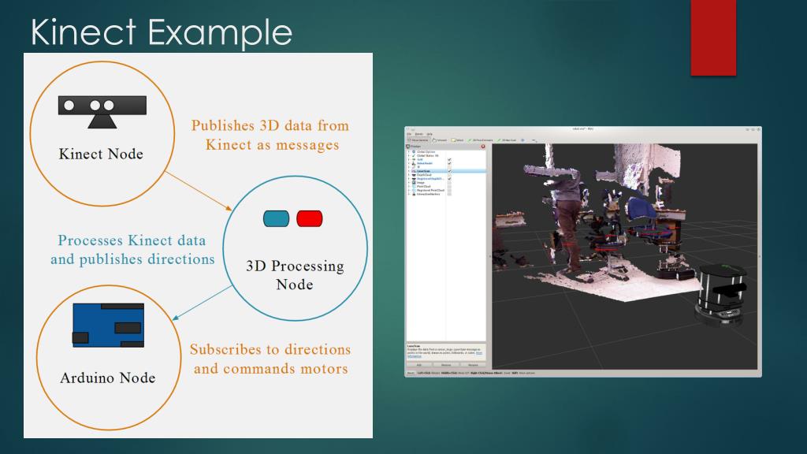The image size is (807, 454).
Task: Click the Remove display button
Action: point(446,365)
